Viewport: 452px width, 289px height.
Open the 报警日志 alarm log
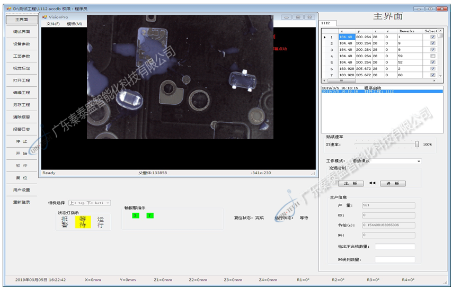pyautogui.click(x=22, y=129)
